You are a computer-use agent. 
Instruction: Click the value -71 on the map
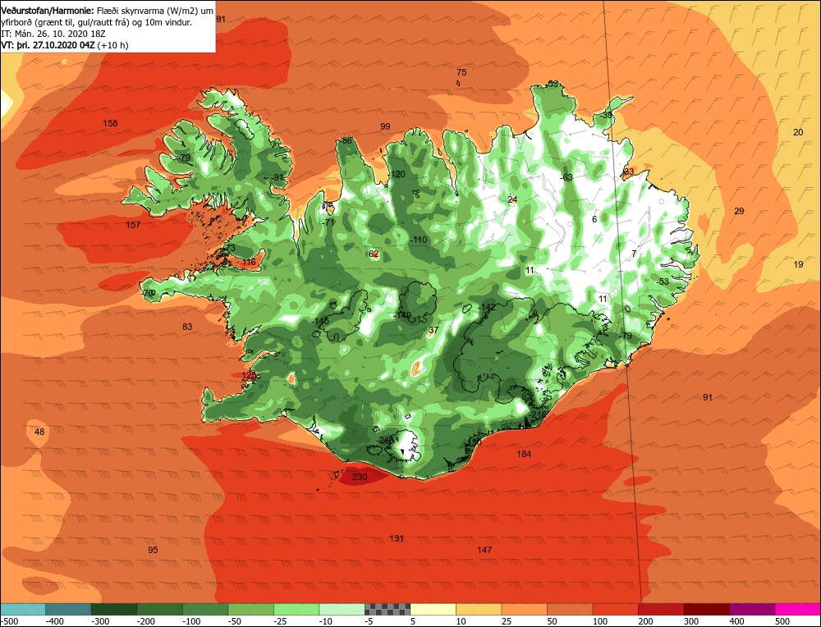[328, 222]
